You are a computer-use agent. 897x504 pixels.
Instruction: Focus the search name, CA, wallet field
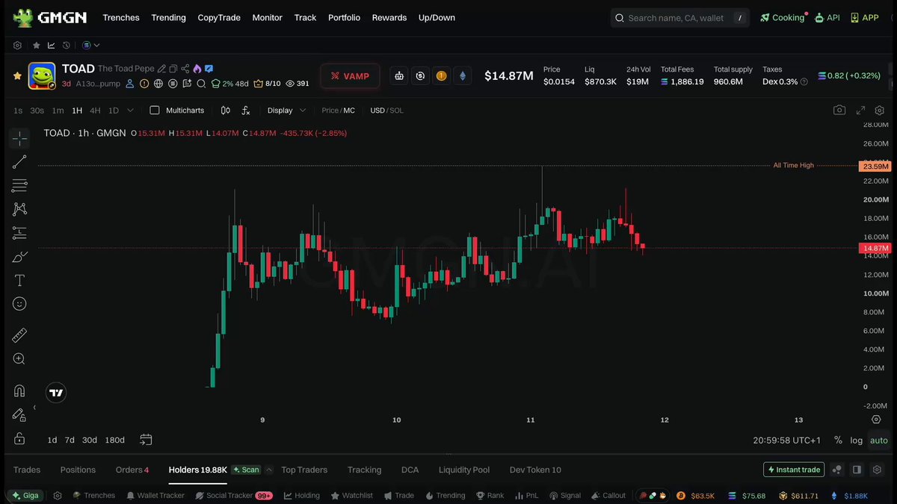(x=680, y=18)
